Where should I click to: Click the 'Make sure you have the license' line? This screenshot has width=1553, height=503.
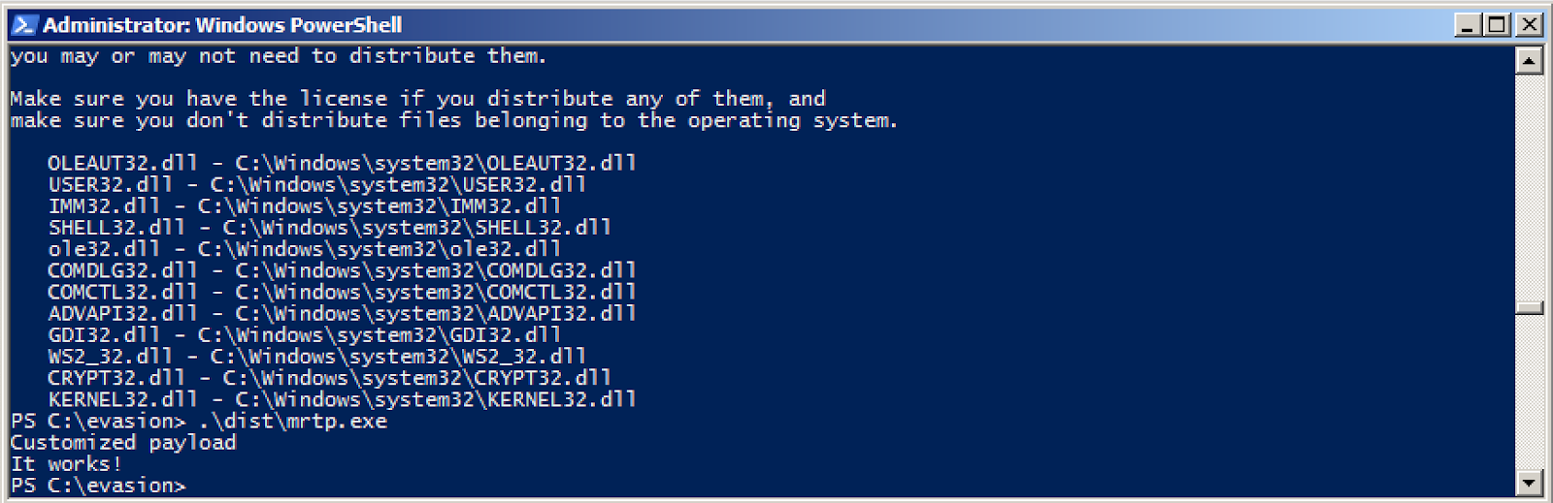(418, 99)
